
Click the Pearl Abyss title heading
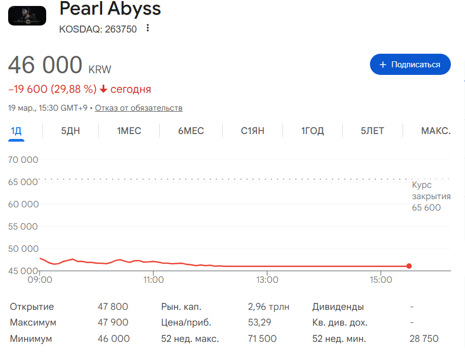[x=110, y=9]
